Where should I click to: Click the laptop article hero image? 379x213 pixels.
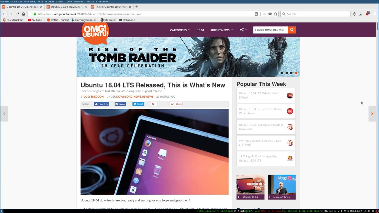(155, 152)
